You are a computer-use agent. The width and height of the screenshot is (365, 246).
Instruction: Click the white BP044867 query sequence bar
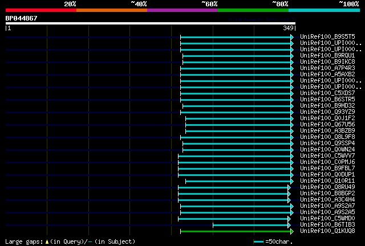(151, 23)
